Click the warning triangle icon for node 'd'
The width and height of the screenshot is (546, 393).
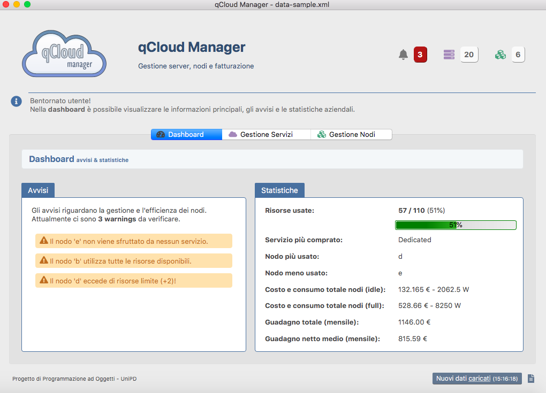point(44,280)
